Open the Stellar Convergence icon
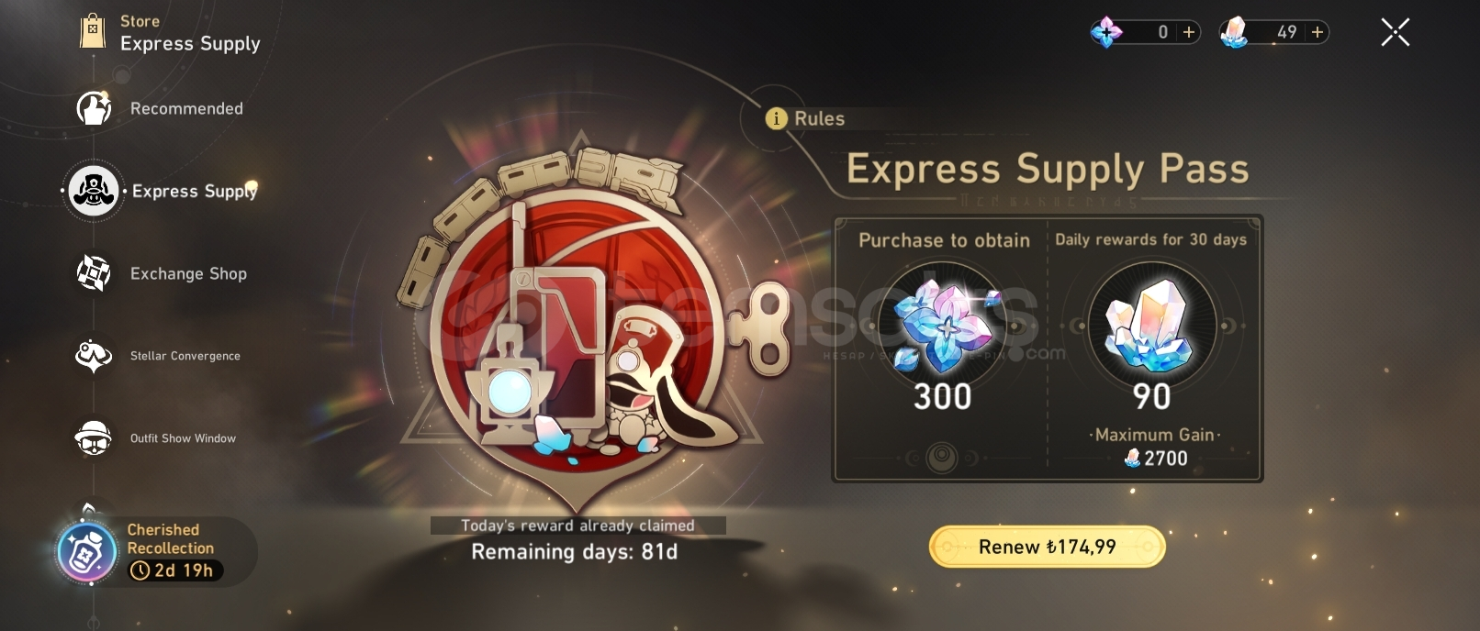This screenshot has height=631, width=1480. (94, 356)
